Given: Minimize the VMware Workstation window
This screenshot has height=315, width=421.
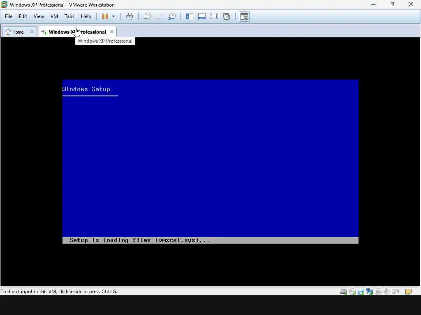Looking at the screenshot, I should point(373,4).
